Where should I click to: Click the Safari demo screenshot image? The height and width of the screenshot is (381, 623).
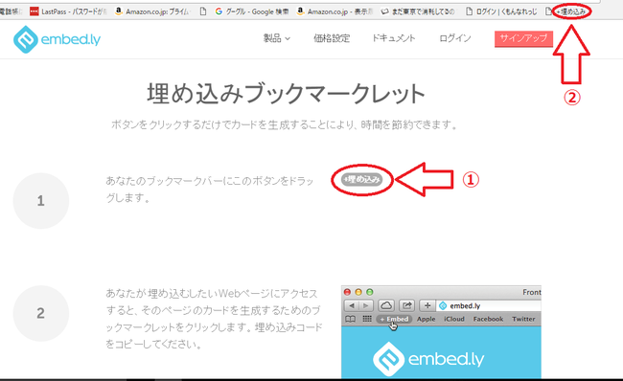tap(441, 332)
